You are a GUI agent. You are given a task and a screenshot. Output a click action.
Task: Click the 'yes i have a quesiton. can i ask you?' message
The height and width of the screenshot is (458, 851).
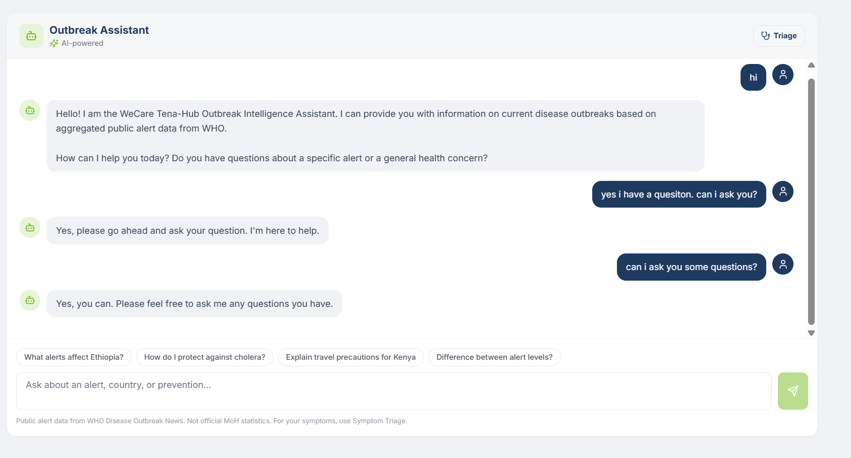tap(679, 194)
